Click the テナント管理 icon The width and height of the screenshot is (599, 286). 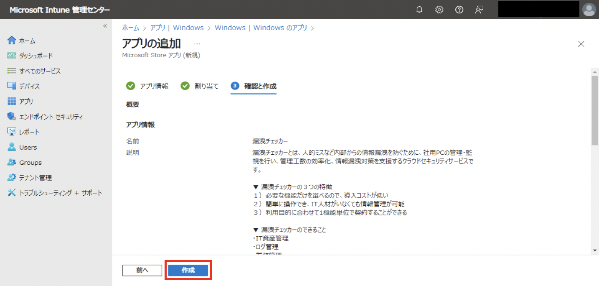tap(12, 177)
